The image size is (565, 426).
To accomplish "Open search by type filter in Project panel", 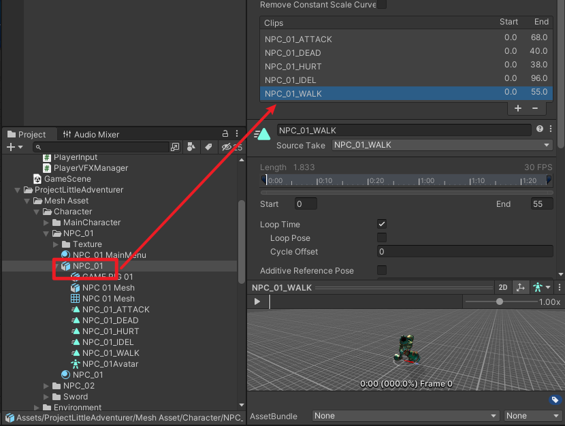I will [x=191, y=147].
